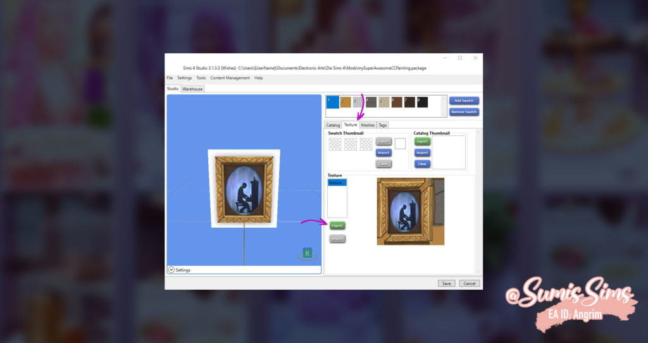Screen dimensions: 648x343
Task: Click the Remove Swatch button
Action: point(464,111)
